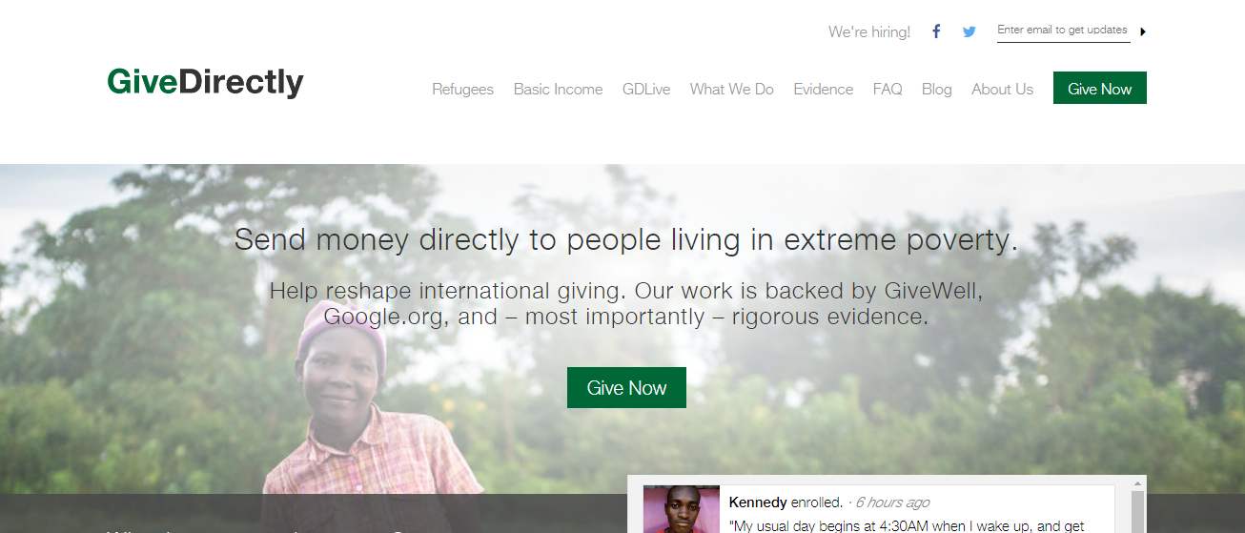Open the Refugees menu item

(x=462, y=89)
